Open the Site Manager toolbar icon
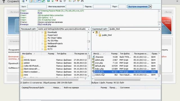This screenshot has height=101, width=180. [23, 1]
